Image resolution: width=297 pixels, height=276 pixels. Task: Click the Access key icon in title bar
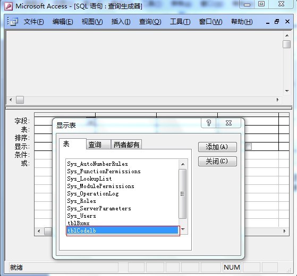point(9,6)
